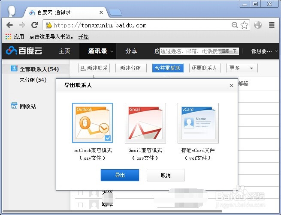Select the Outlook export format thumbnail
Screen dimensions: 281x215
(92, 123)
